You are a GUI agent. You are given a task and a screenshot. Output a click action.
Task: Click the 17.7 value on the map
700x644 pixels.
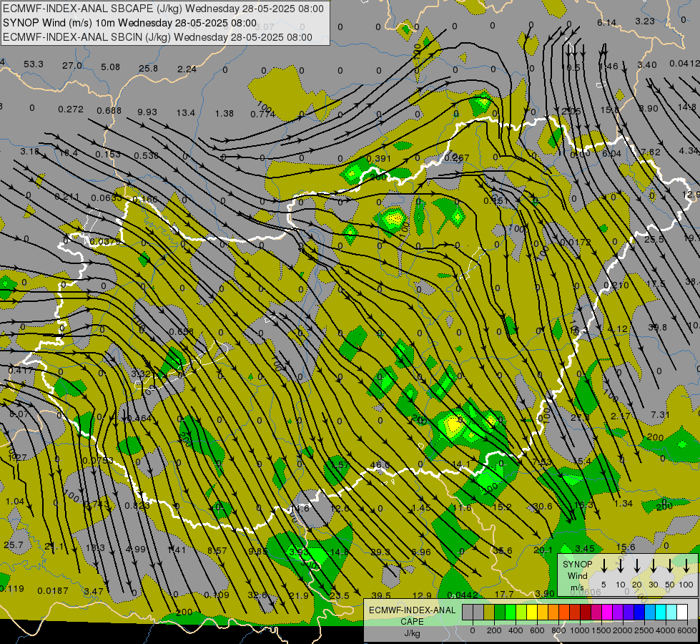pos(504,594)
